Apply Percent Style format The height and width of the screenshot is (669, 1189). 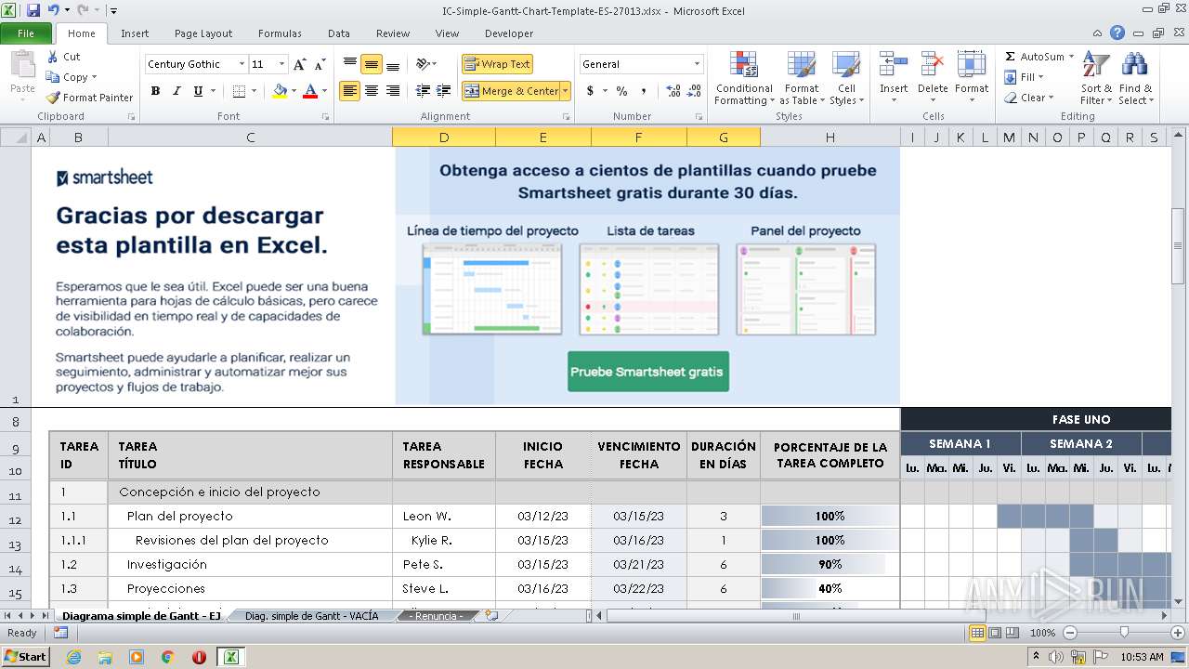tap(621, 91)
